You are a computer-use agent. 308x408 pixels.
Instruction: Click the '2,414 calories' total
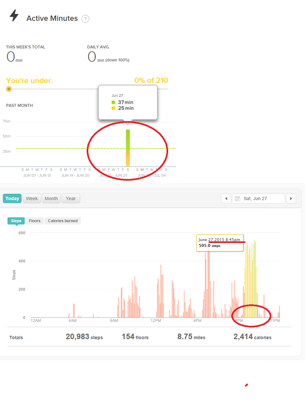(253, 337)
